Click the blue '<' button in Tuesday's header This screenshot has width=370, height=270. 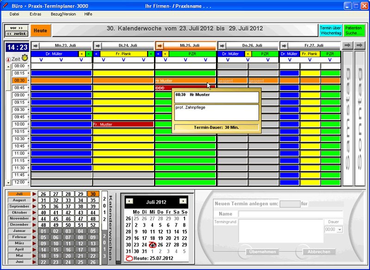pos(97,54)
